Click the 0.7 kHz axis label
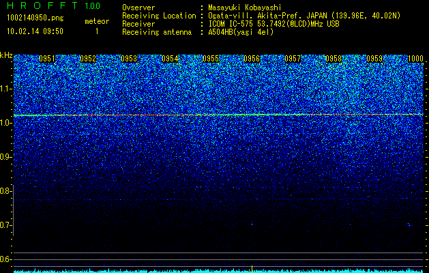Screen dimensions: 429x273 6,225
